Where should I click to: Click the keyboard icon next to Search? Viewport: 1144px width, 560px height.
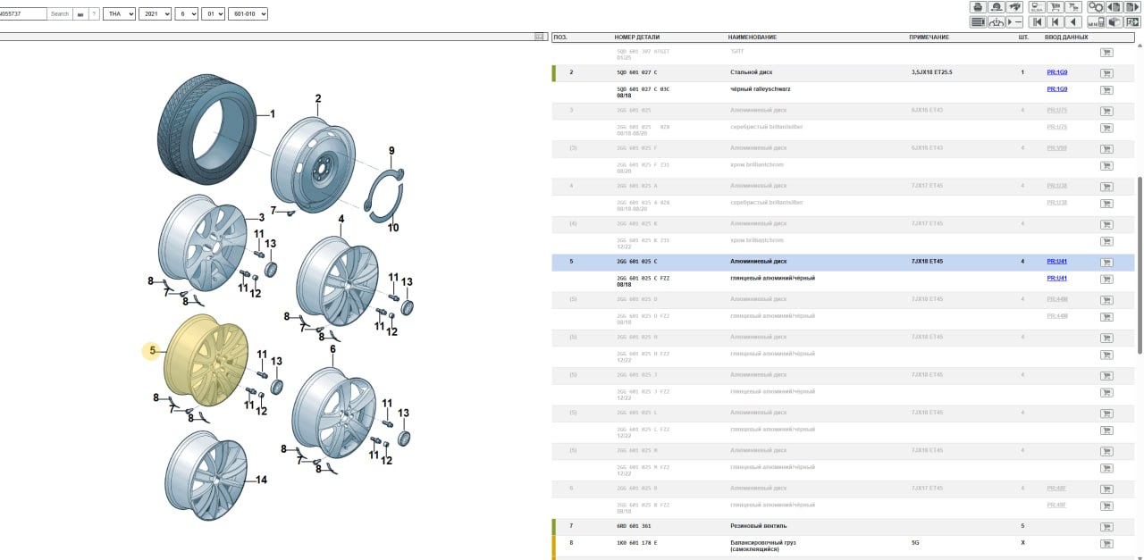80,14
